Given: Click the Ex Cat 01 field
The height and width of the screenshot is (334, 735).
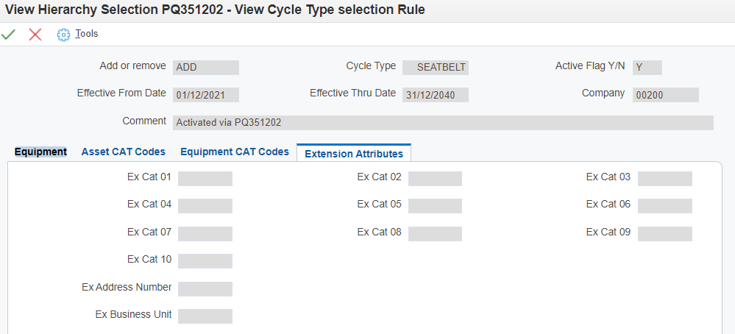Looking at the screenshot, I should 205,178.
